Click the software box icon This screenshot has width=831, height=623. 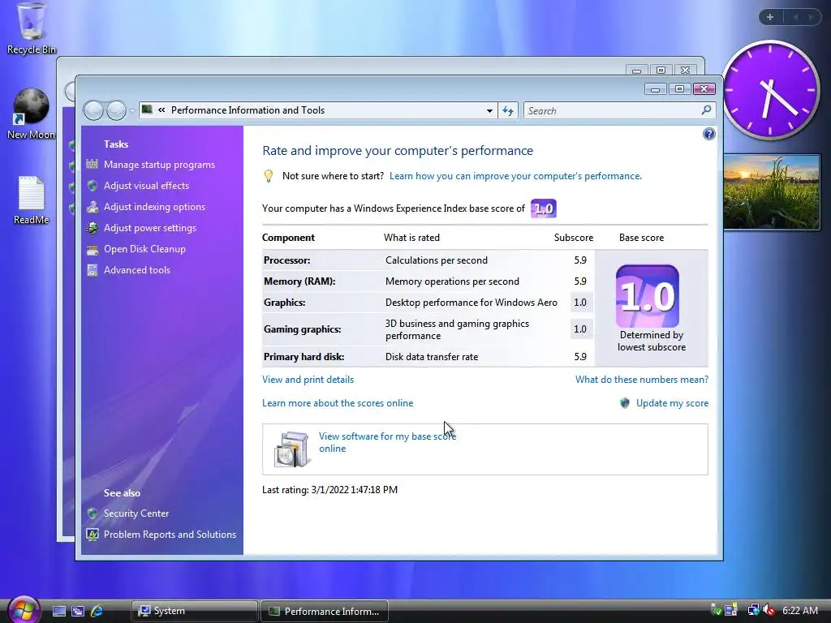pos(291,449)
